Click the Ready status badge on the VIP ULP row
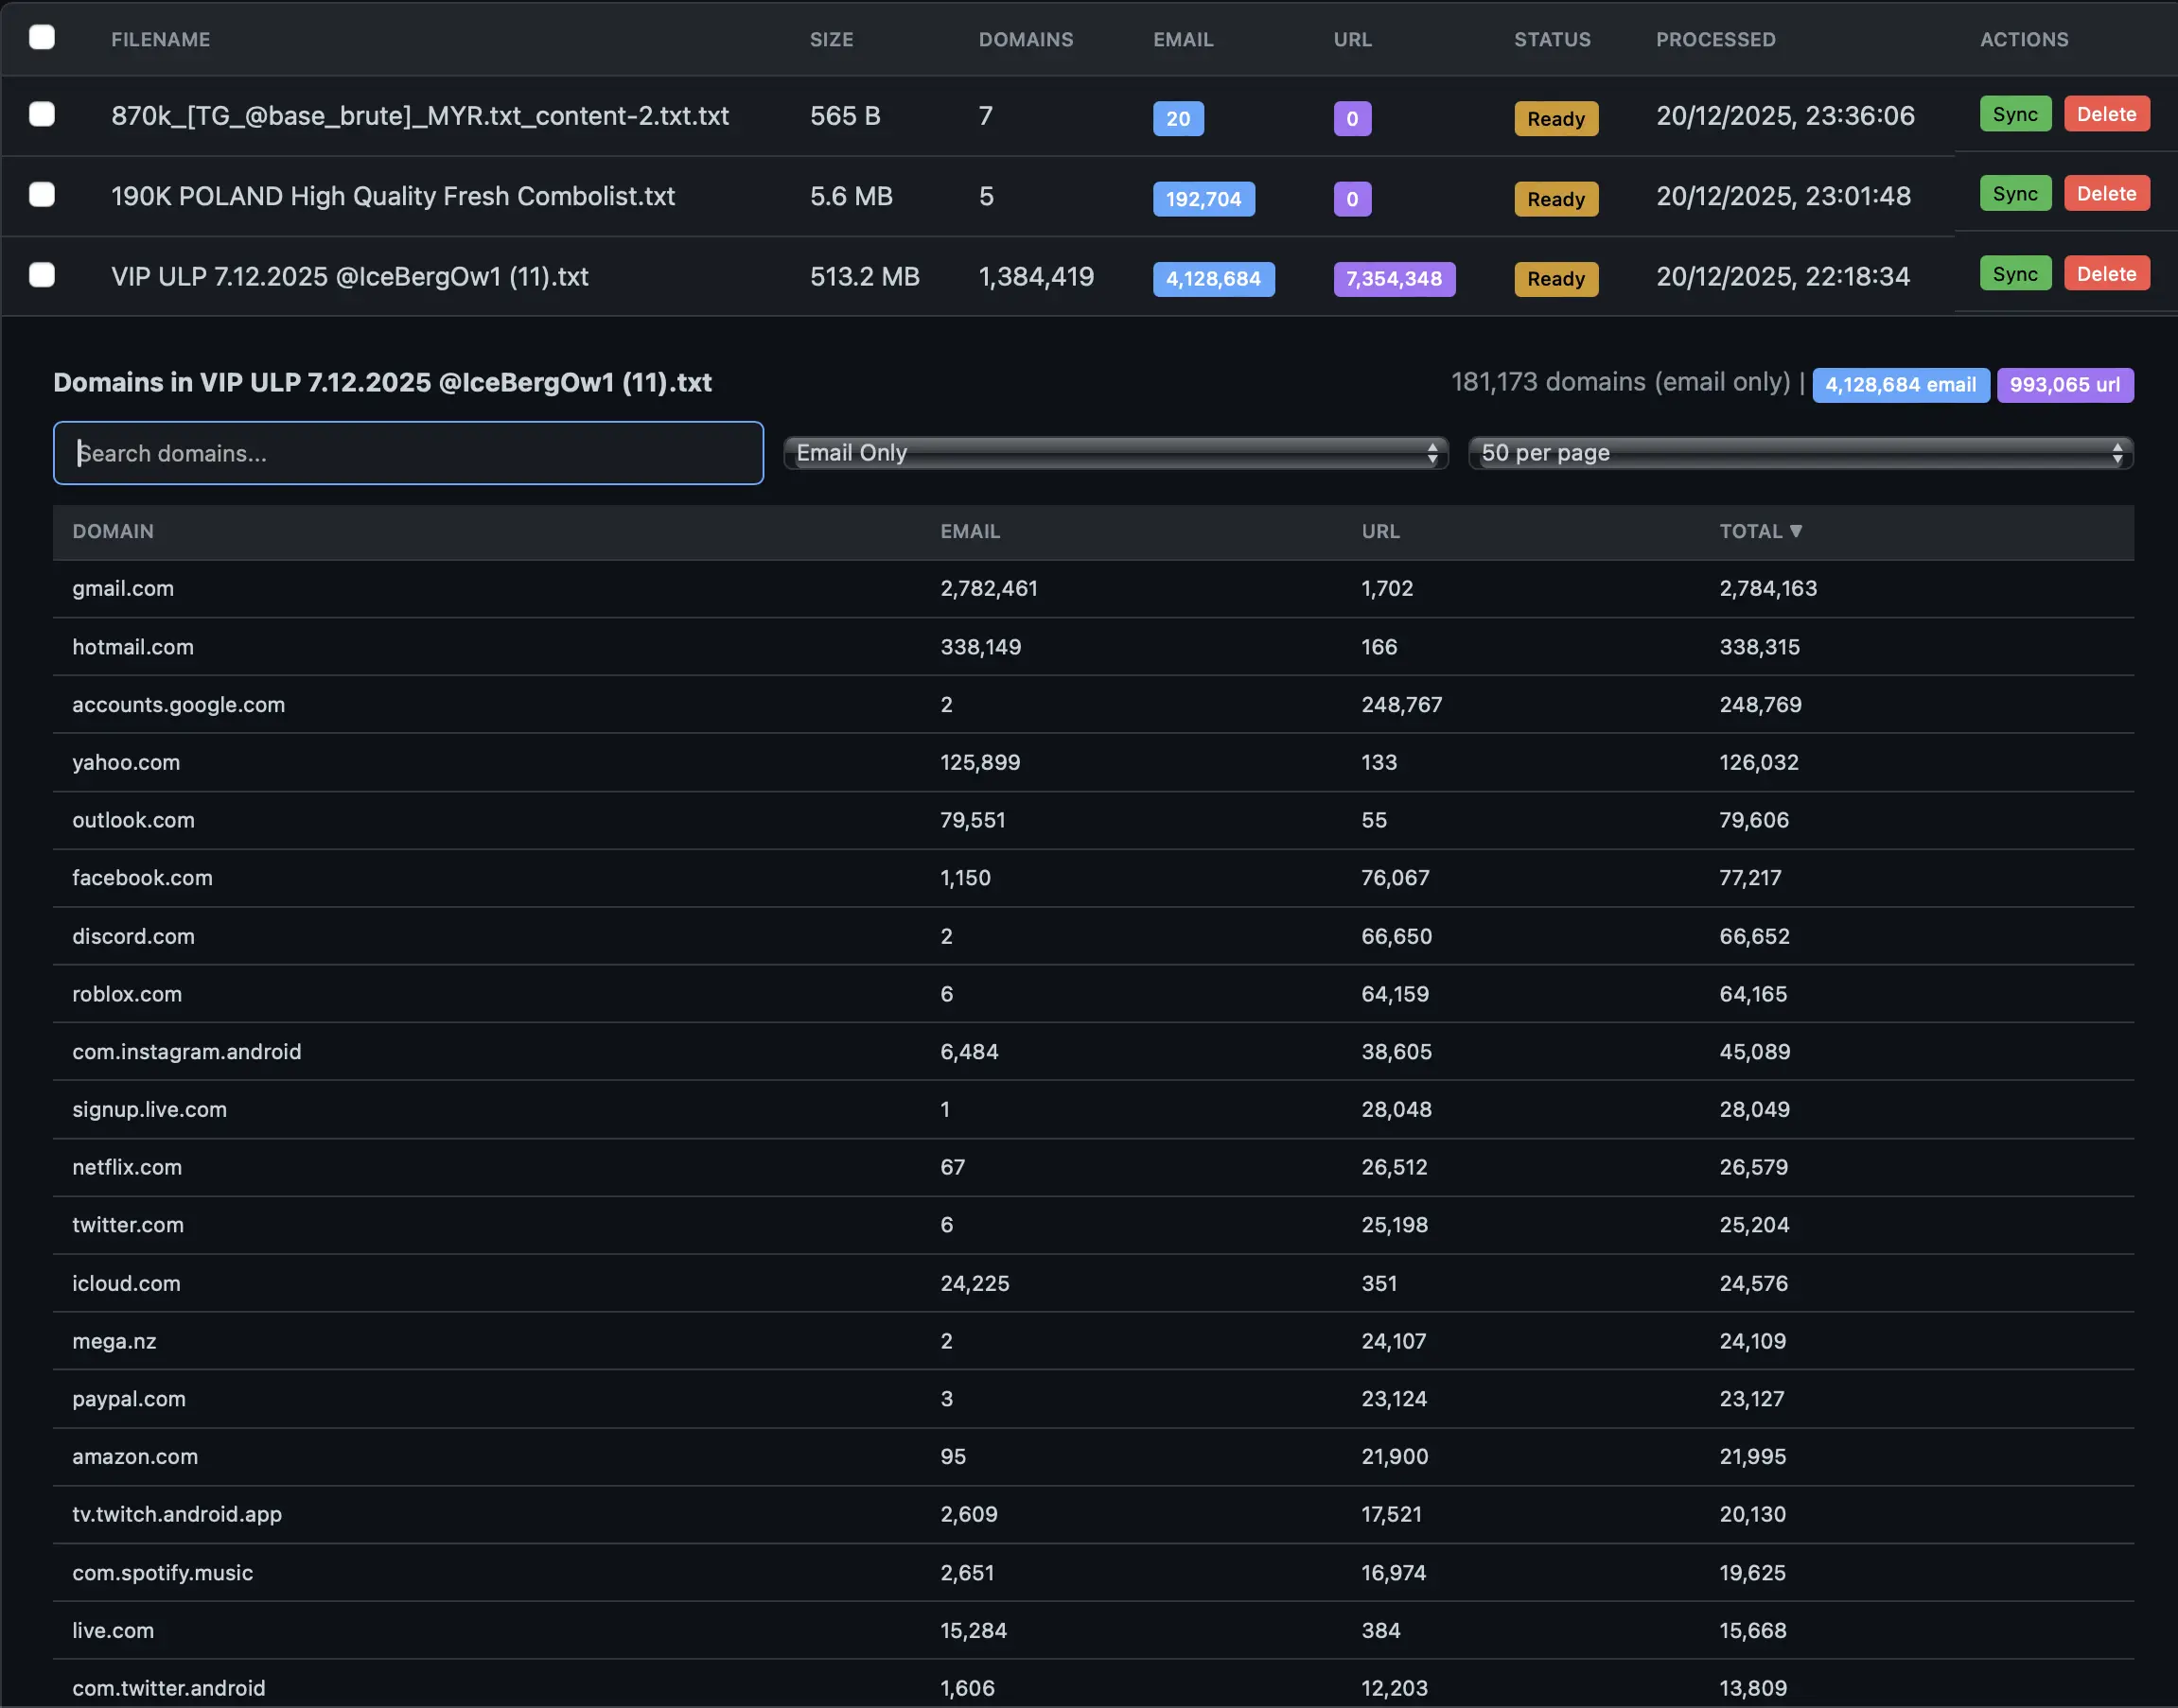 (1555, 279)
